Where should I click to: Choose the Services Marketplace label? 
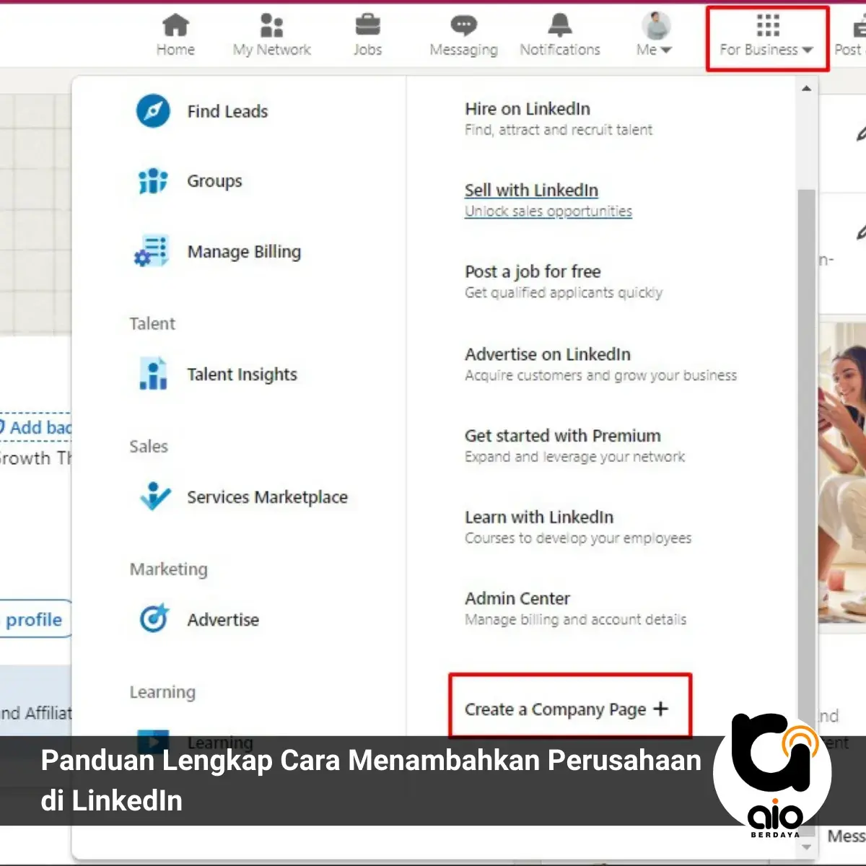[267, 497]
